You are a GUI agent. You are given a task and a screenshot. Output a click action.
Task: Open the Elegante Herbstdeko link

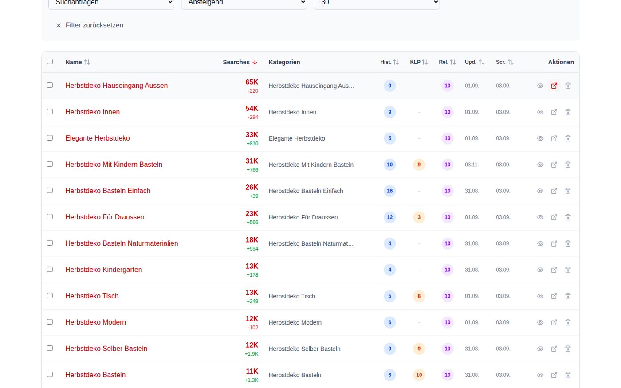[98, 138]
